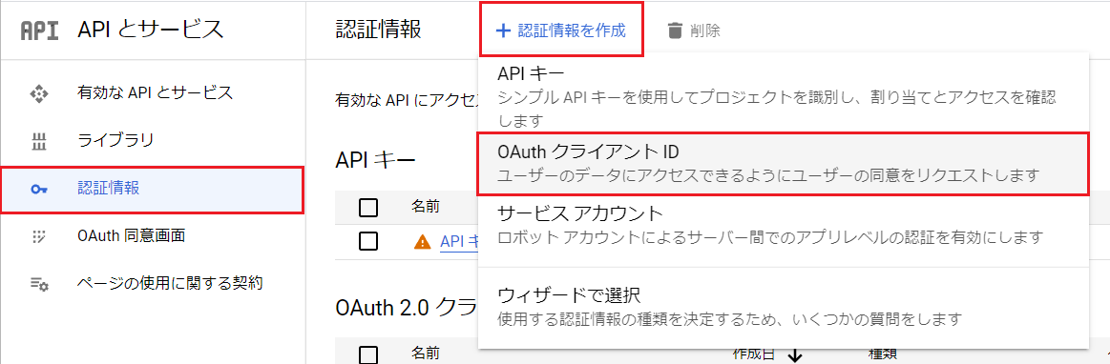Click the orange warning triangle in API key row
The height and width of the screenshot is (364, 1110).
[x=422, y=242]
